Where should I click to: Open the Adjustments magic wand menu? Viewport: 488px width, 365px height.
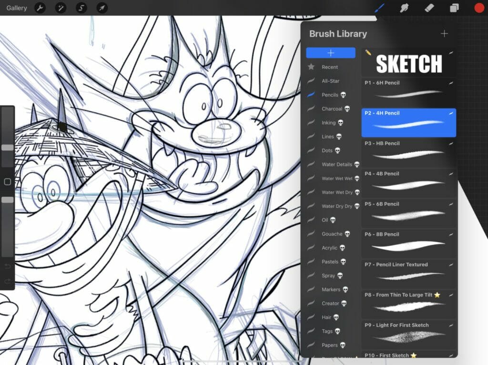61,8
